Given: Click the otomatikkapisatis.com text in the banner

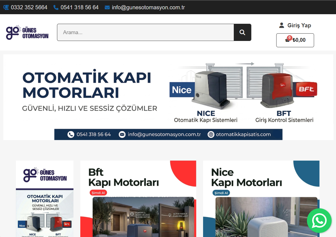Looking at the screenshot, I should point(243,134).
